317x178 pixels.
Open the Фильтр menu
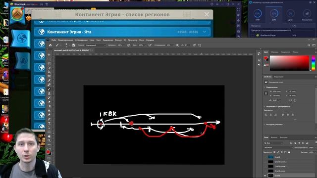[118, 40]
